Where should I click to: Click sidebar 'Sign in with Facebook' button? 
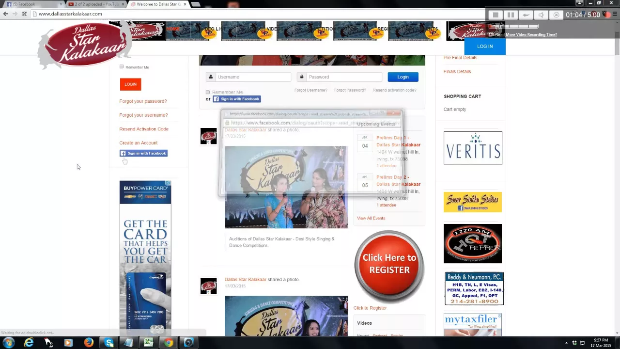pyautogui.click(x=143, y=153)
